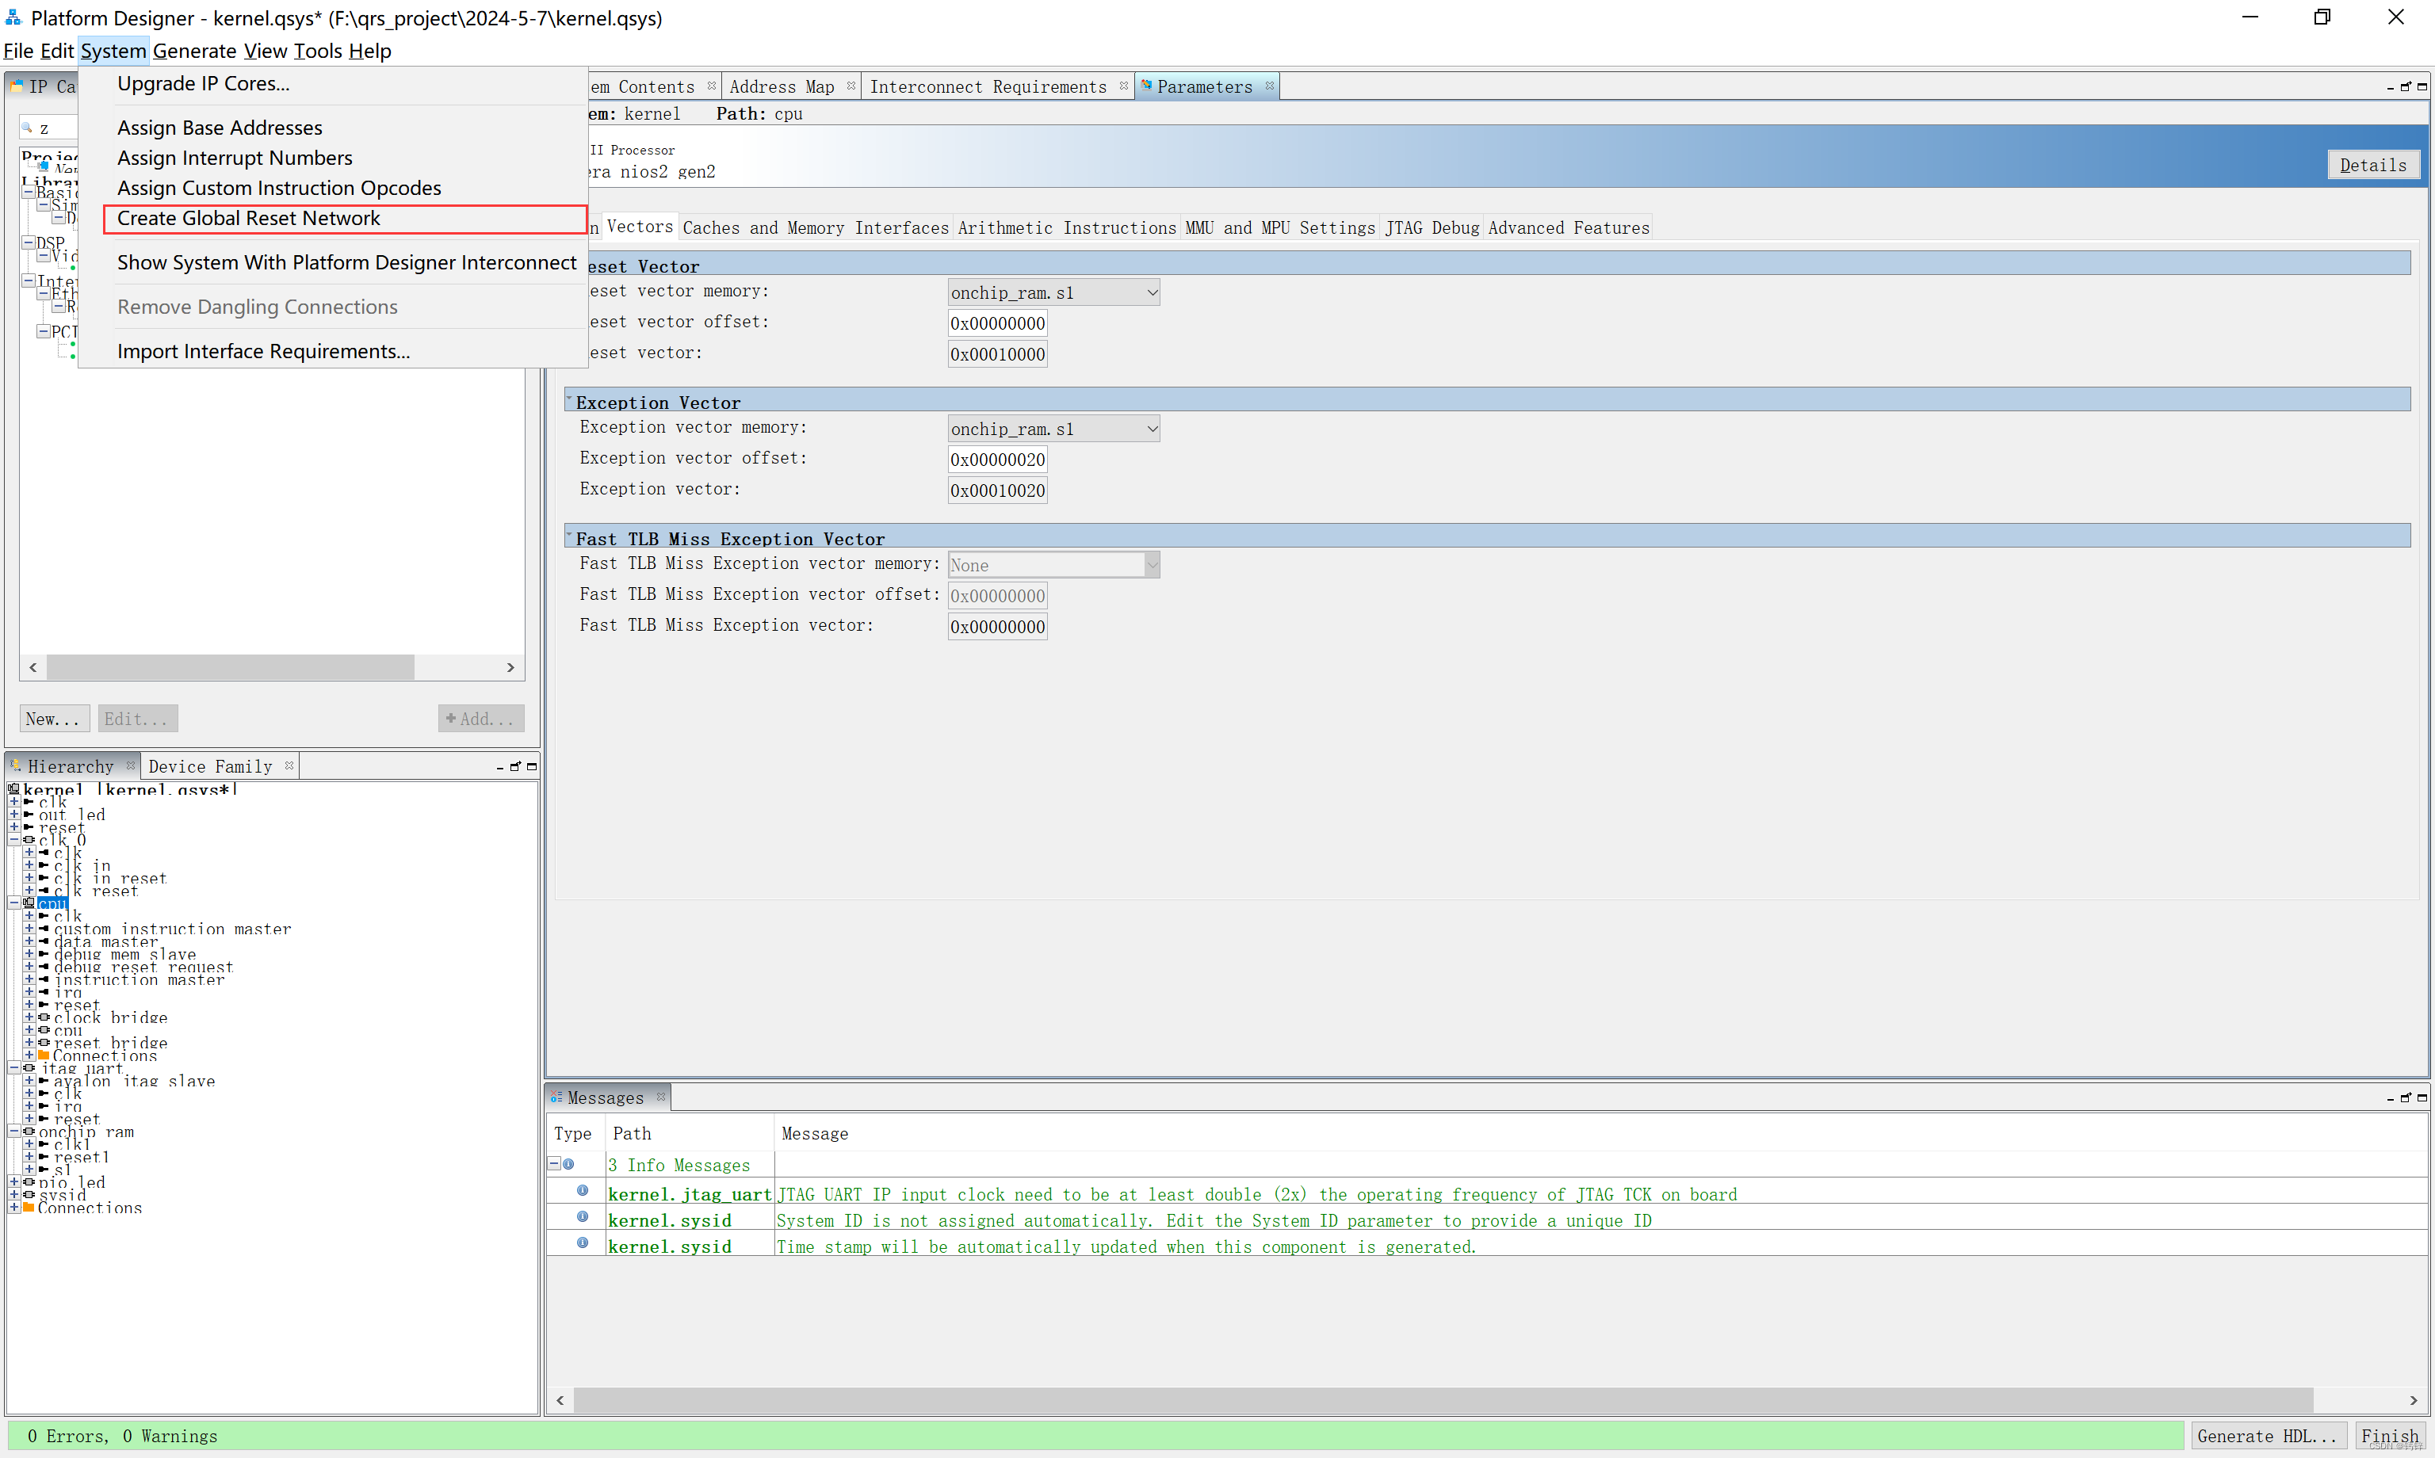Click the Messages panel maximize icon
This screenshot has width=2435, height=1458.
click(x=2422, y=1097)
